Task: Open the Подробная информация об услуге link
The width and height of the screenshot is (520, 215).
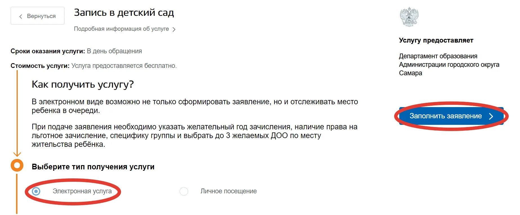Action: coord(121,29)
